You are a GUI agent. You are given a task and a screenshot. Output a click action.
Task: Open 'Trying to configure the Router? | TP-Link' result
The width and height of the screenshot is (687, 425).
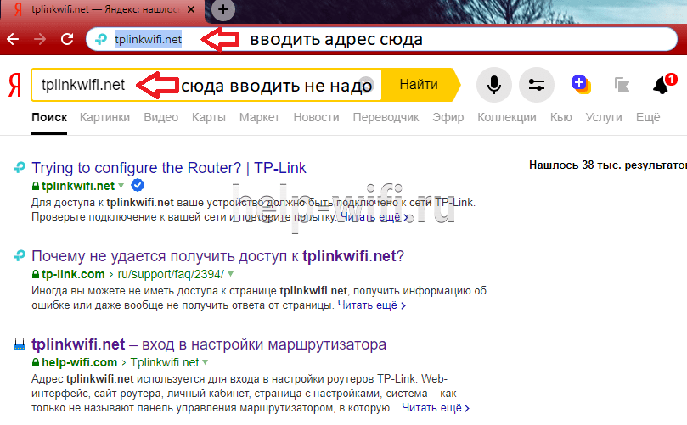tap(169, 168)
